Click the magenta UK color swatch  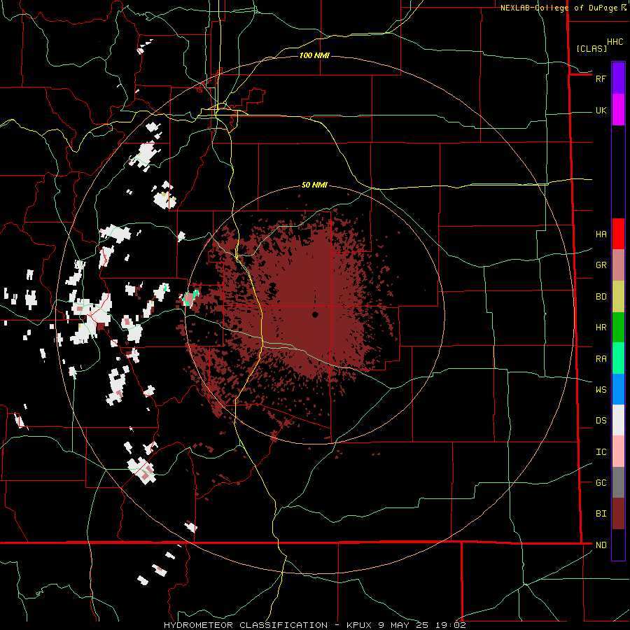pos(618,110)
